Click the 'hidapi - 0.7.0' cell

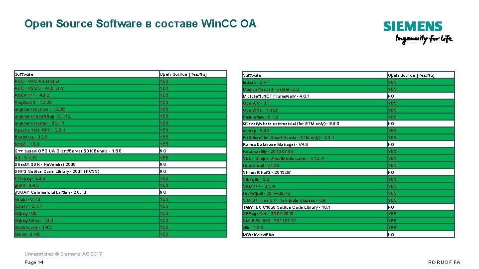(x=87, y=199)
